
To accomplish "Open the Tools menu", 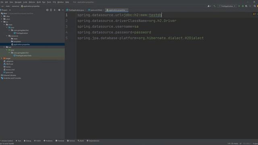I will pyautogui.click(x=49, y=2).
